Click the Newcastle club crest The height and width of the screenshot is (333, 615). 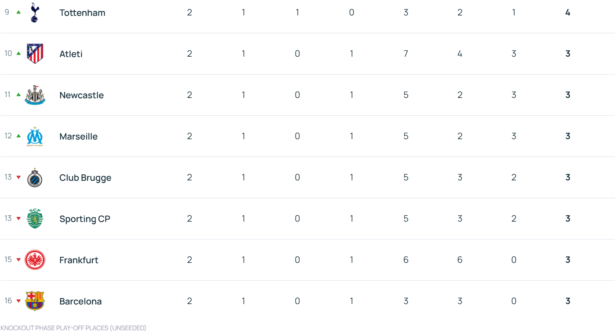pos(35,95)
